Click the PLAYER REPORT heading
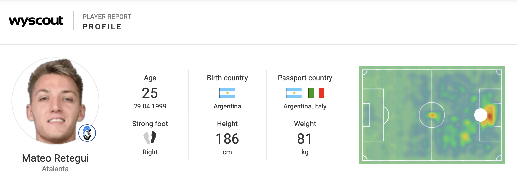The image size is (517, 183). point(107,17)
